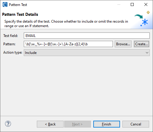Click the Pattern Test application icon
The image size is (153, 132).
pyautogui.click(x=5, y=4)
